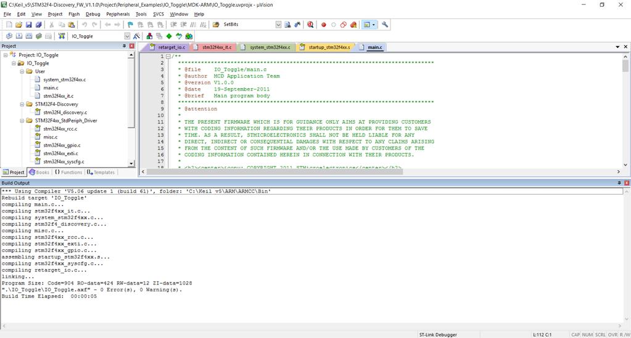
Task: Open a file using the Open folder icon
Action: tap(19, 25)
